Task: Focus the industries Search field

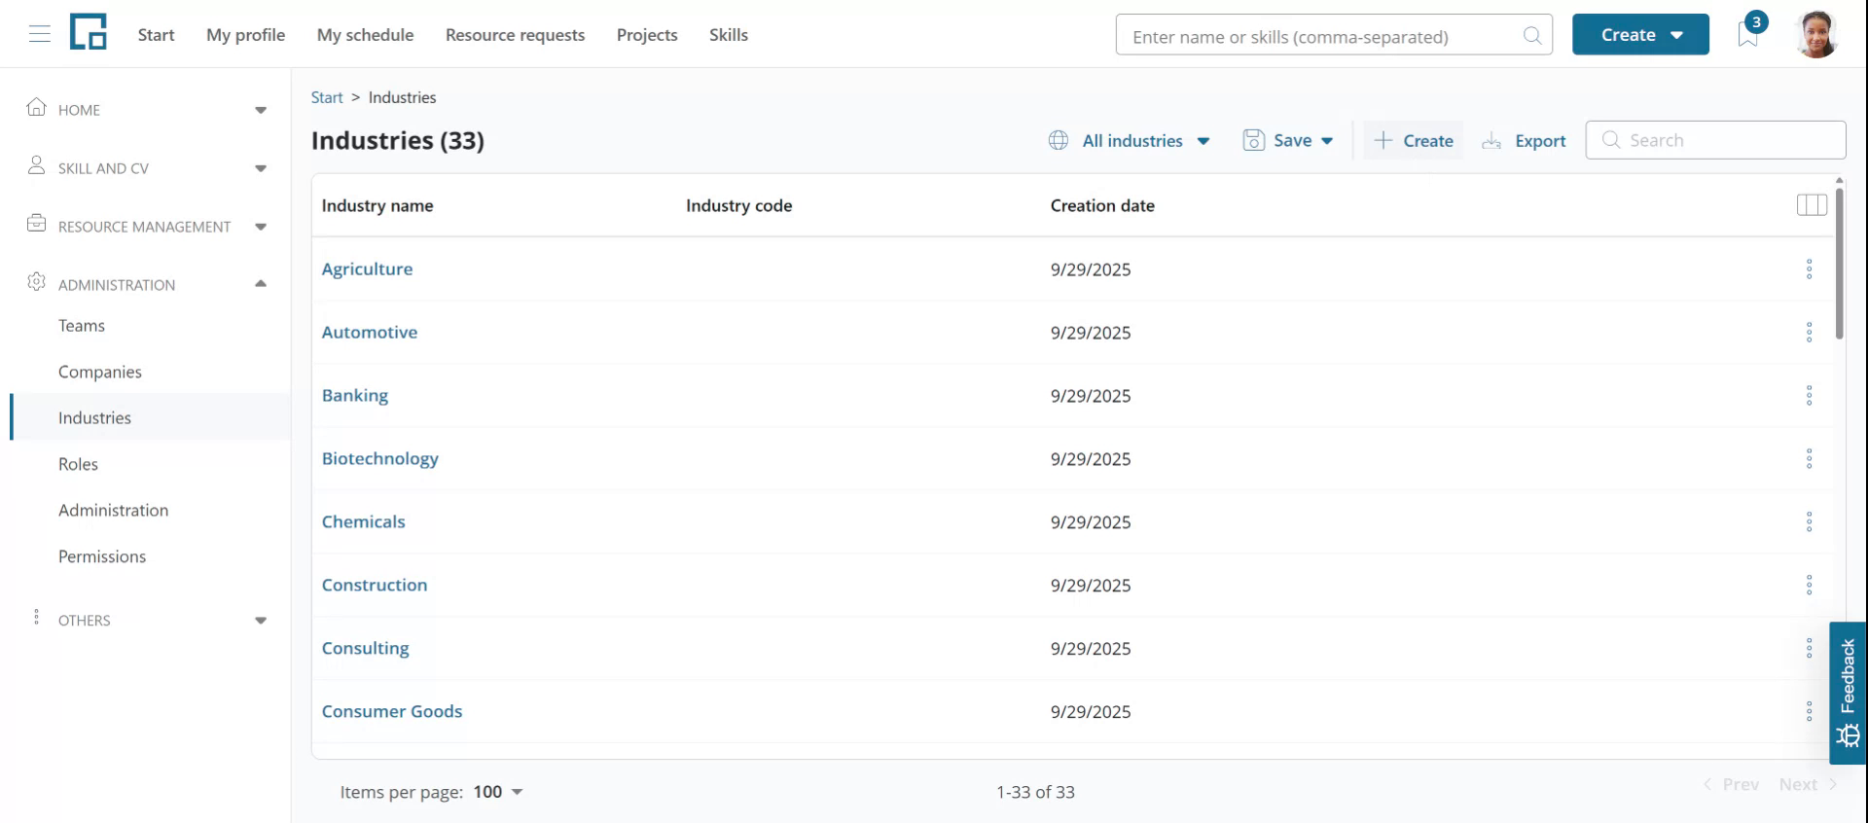Action: point(1716,140)
